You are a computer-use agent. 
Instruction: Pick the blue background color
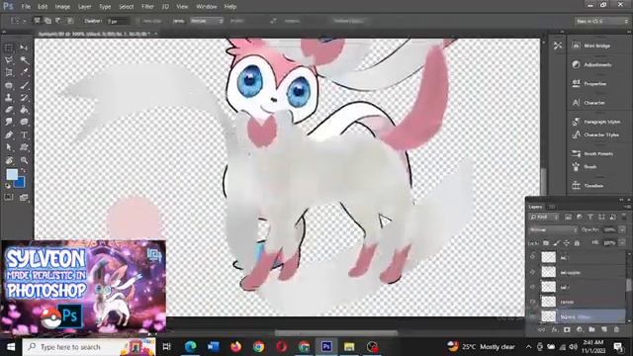coord(21,184)
